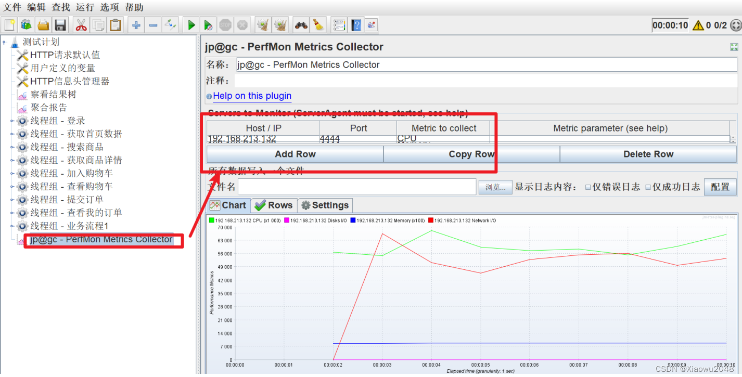The image size is (742, 377).
Task: Click the 名称 name input field
Action: coord(487,65)
